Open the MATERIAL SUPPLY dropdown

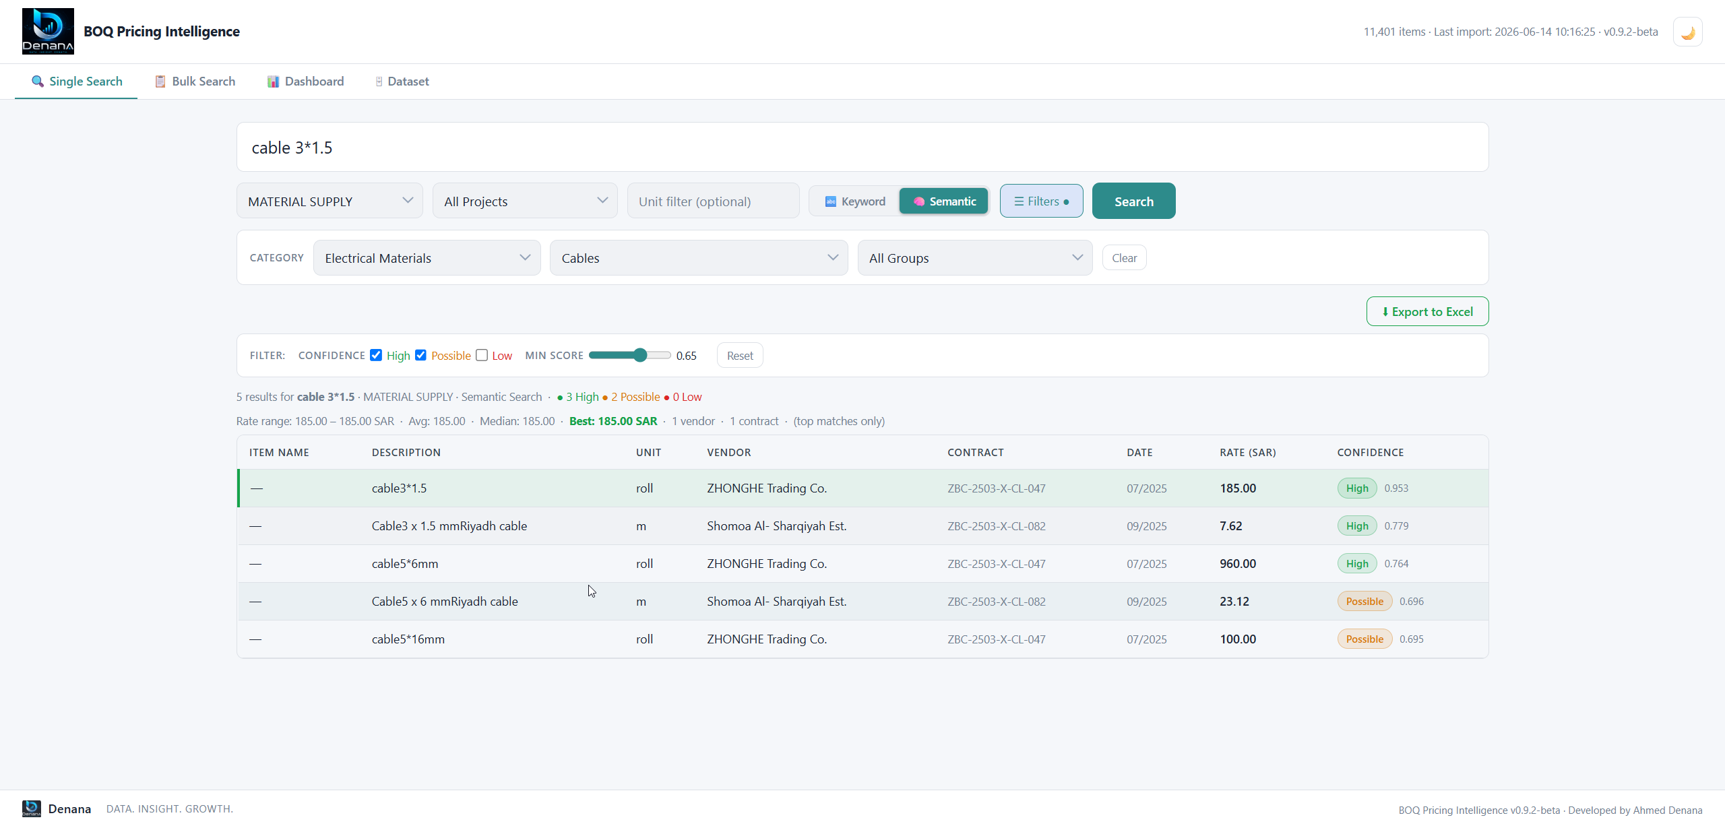(330, 201)
